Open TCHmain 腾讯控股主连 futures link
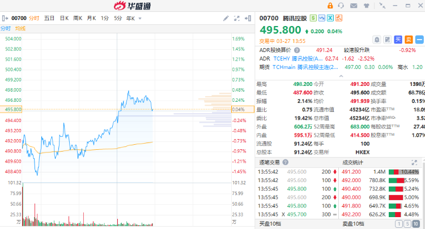 point(305,67)
